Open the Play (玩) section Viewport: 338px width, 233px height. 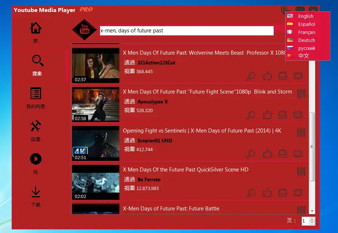tap(36, 164)
